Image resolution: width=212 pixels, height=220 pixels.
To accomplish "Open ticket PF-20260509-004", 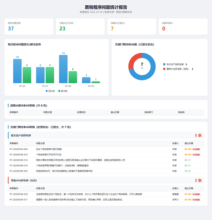I will [x=18, y=149].
